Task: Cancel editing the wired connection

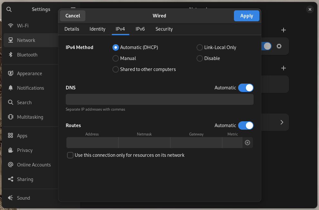Action: (72, 15)
